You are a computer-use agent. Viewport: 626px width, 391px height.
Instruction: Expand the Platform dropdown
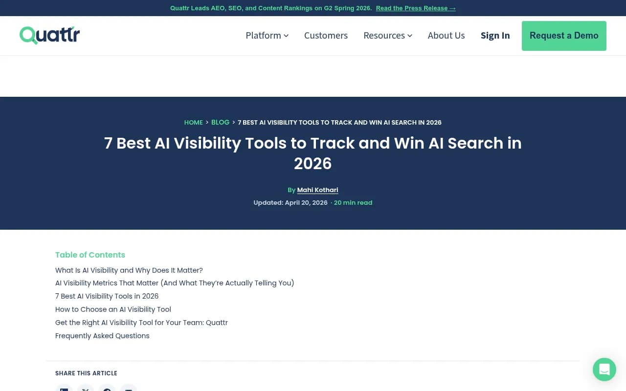pos(267,35)
